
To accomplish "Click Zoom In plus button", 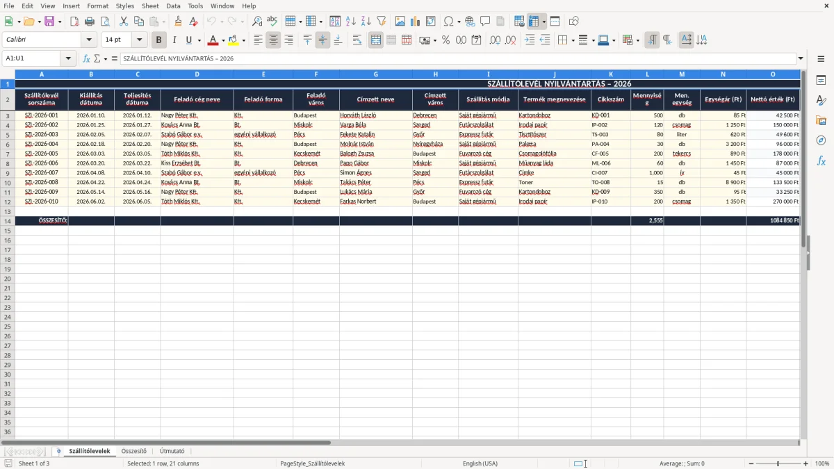I will (x=806, y=463).
